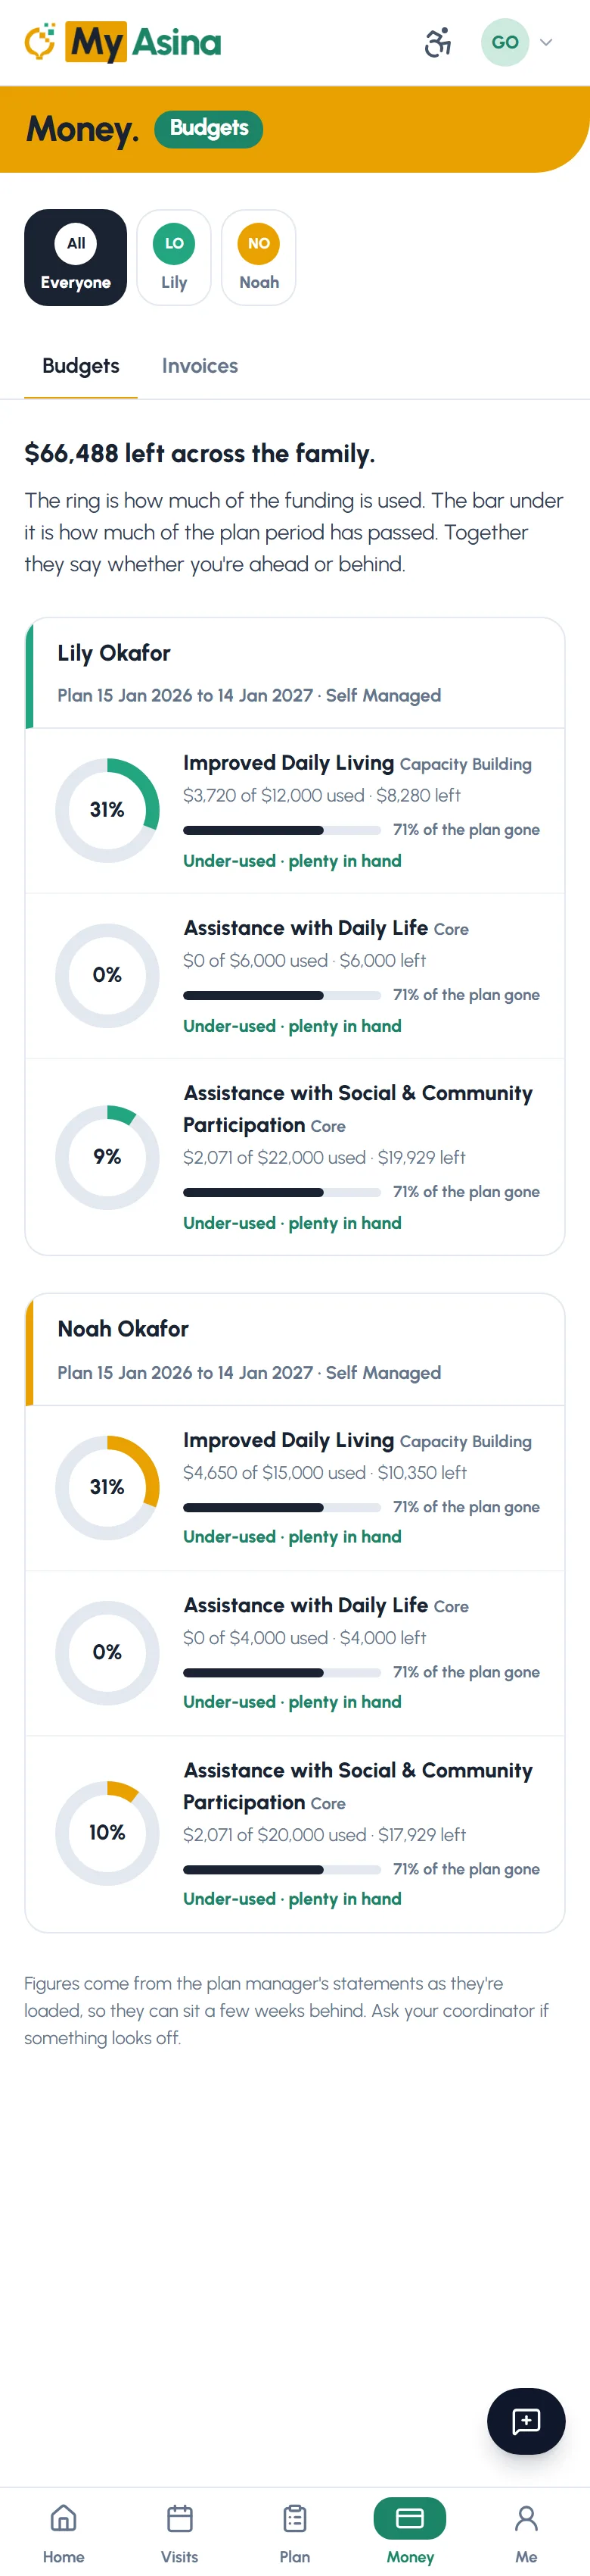Open the Me profile icon
590x2576 pixels.
pos(526,2519)
